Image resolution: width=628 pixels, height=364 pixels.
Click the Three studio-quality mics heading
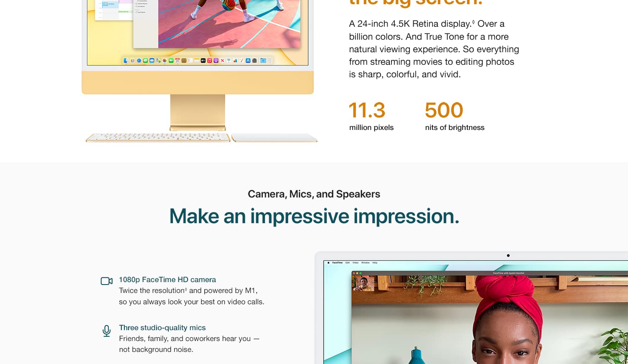[x=162, y=328]
